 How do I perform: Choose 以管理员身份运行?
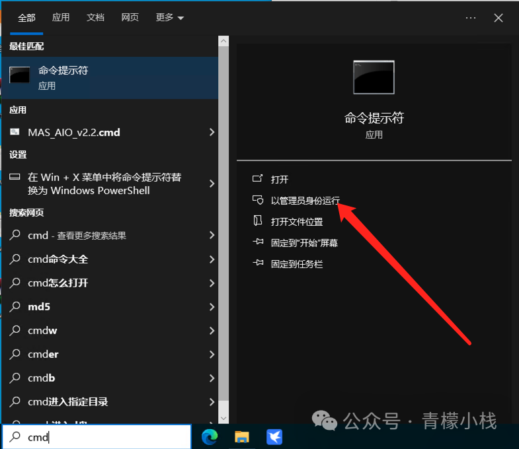pos(305,200)
